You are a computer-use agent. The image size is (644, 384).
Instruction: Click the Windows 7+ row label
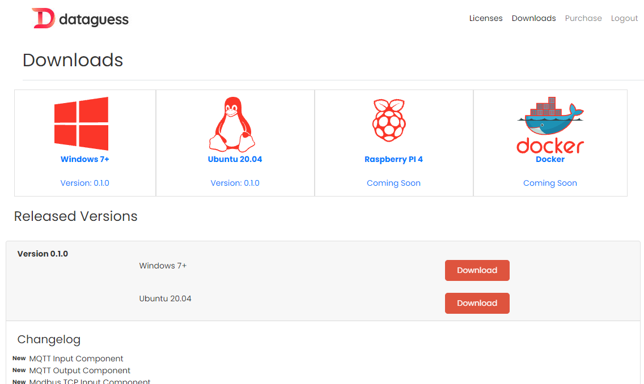tap(163, 266)
